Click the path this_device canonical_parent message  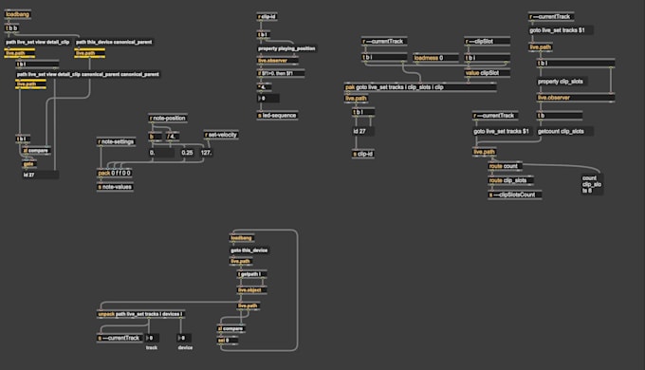pyautogui.click(x=114, y=42)
